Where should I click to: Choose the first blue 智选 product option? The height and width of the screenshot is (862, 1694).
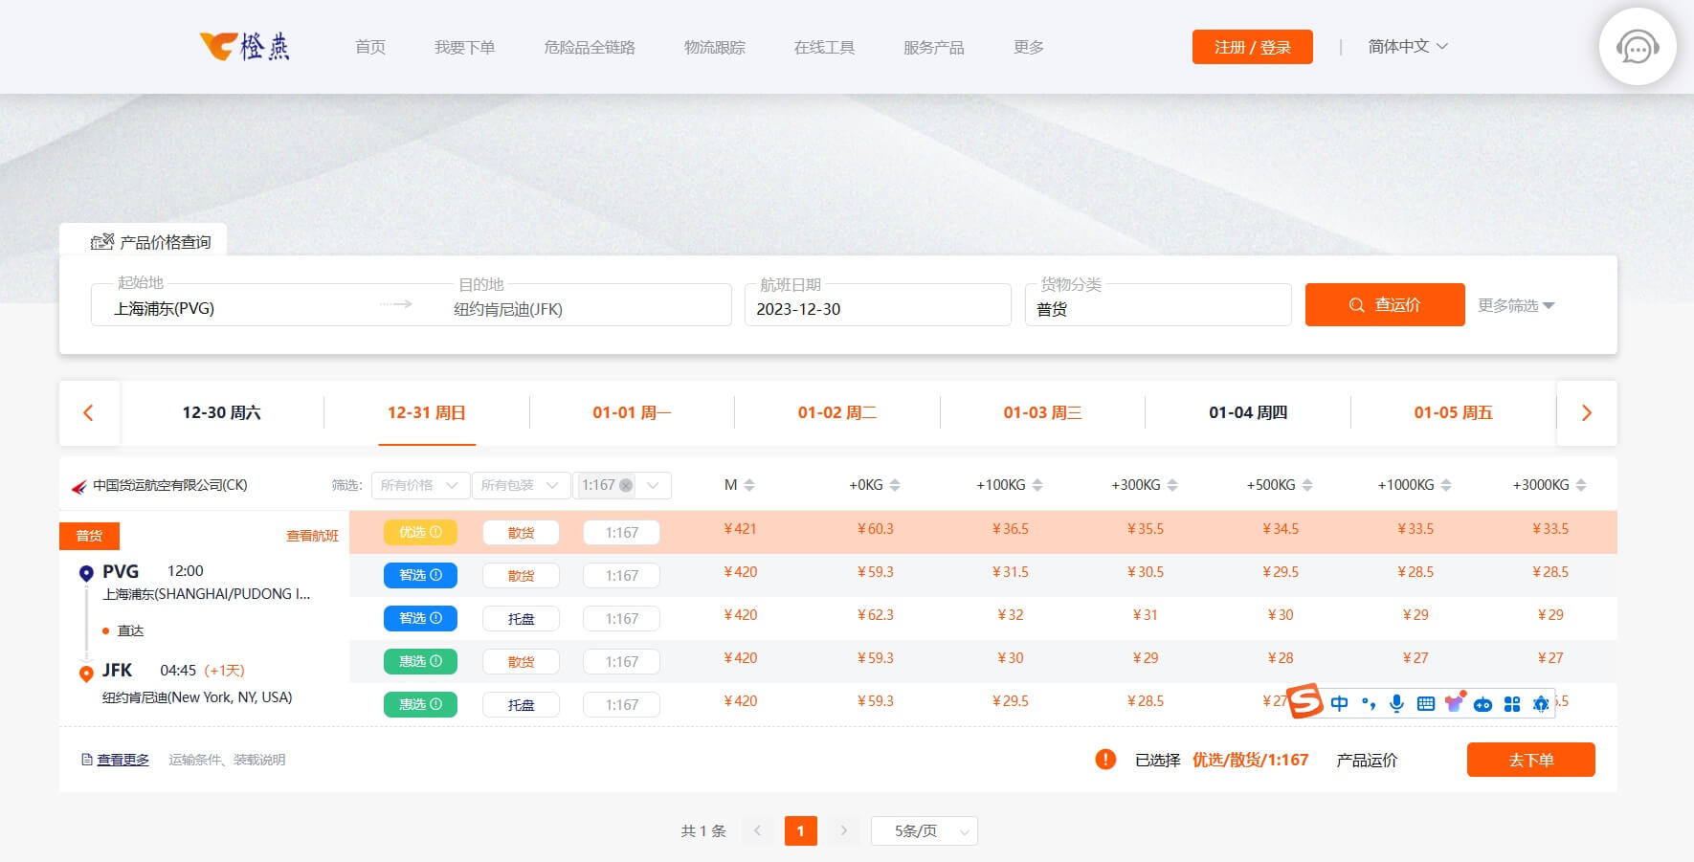(x=420, y=576)
